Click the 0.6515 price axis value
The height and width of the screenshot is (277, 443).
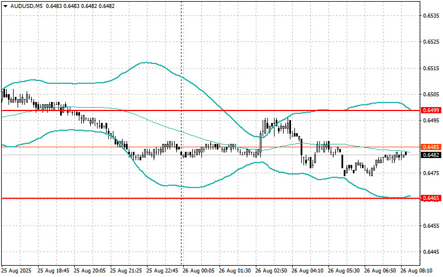pyautogui.click(x=431, y=69)
